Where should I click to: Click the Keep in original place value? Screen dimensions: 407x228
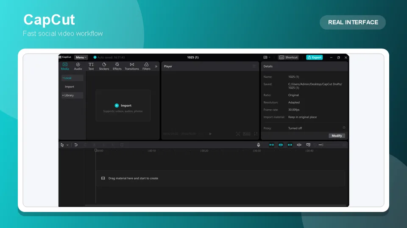pyautogui.click(x=302, y=117)
